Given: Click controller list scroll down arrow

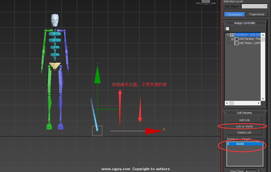Looking at the screenshot, I should point(263,99).
